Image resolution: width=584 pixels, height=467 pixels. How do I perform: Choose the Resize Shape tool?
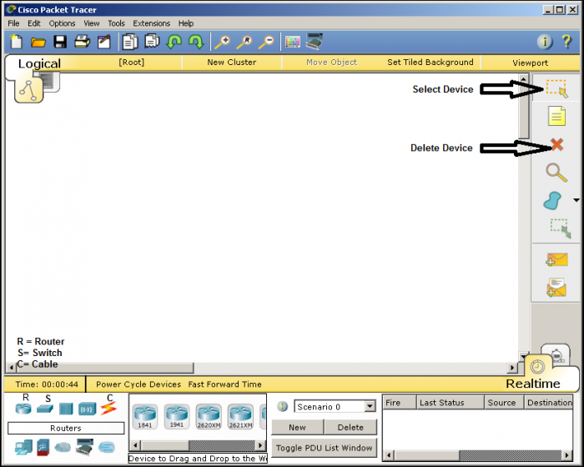pos(561,228)
